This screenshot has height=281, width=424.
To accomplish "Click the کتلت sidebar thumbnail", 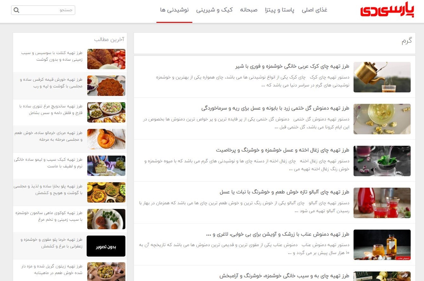I will [106, 59].
